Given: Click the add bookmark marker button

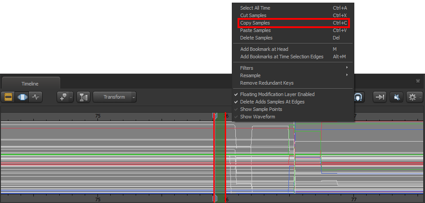Looking at the screenshot, I should [x=63, y=97].
